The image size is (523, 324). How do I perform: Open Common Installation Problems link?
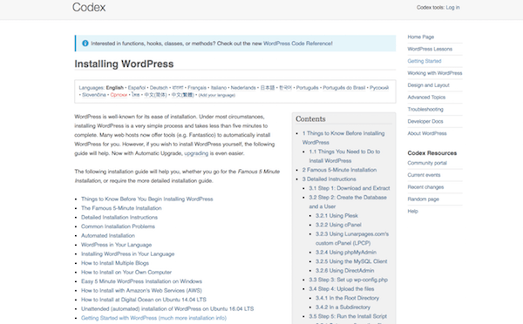118,226
